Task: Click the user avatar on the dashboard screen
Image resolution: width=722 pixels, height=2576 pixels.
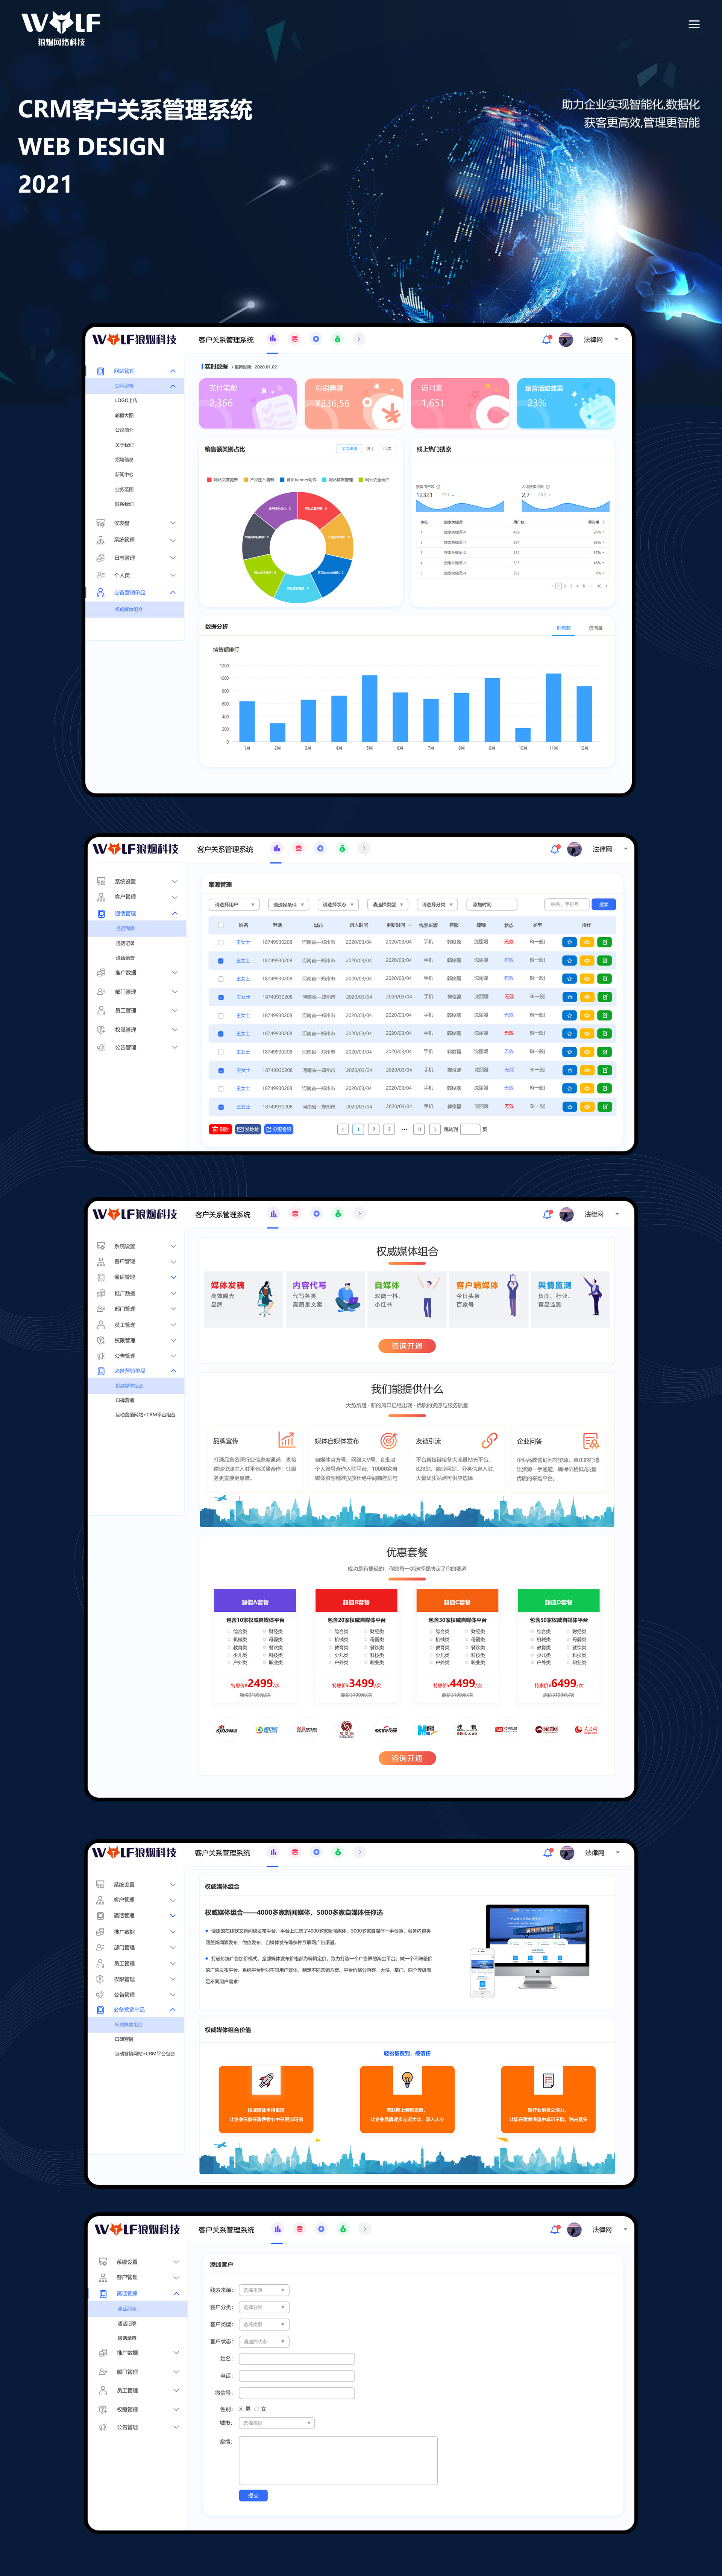Action: (566, 340)
